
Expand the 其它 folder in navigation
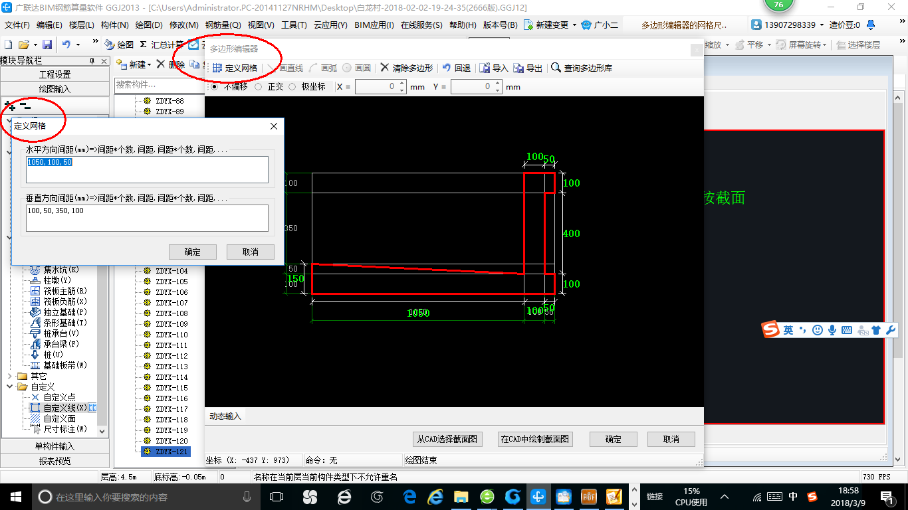pos(9,376)
